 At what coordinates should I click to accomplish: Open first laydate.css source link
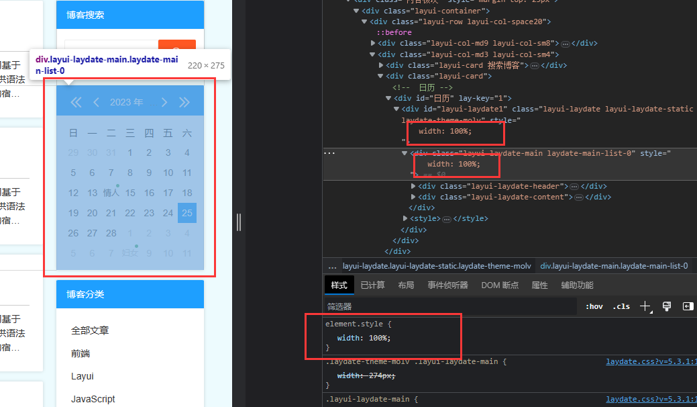click(651, 361)
